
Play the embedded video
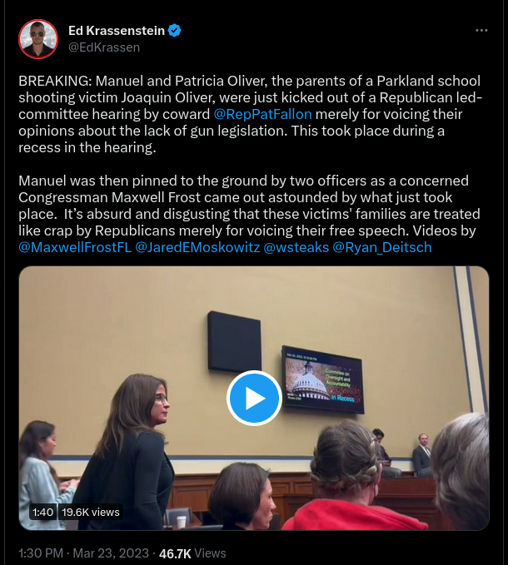254,399
